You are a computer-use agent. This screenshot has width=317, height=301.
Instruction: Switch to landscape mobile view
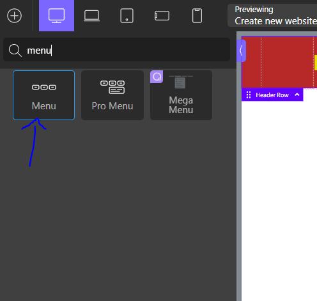coord(162,16)
